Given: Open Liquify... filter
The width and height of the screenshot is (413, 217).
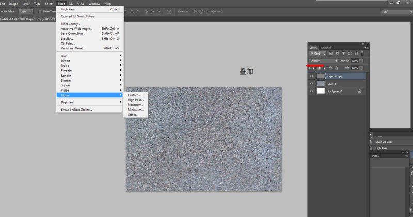Looking at the screenshot, I should pos(90,39).
